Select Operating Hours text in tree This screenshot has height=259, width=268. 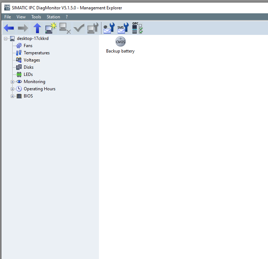[40, 89]
